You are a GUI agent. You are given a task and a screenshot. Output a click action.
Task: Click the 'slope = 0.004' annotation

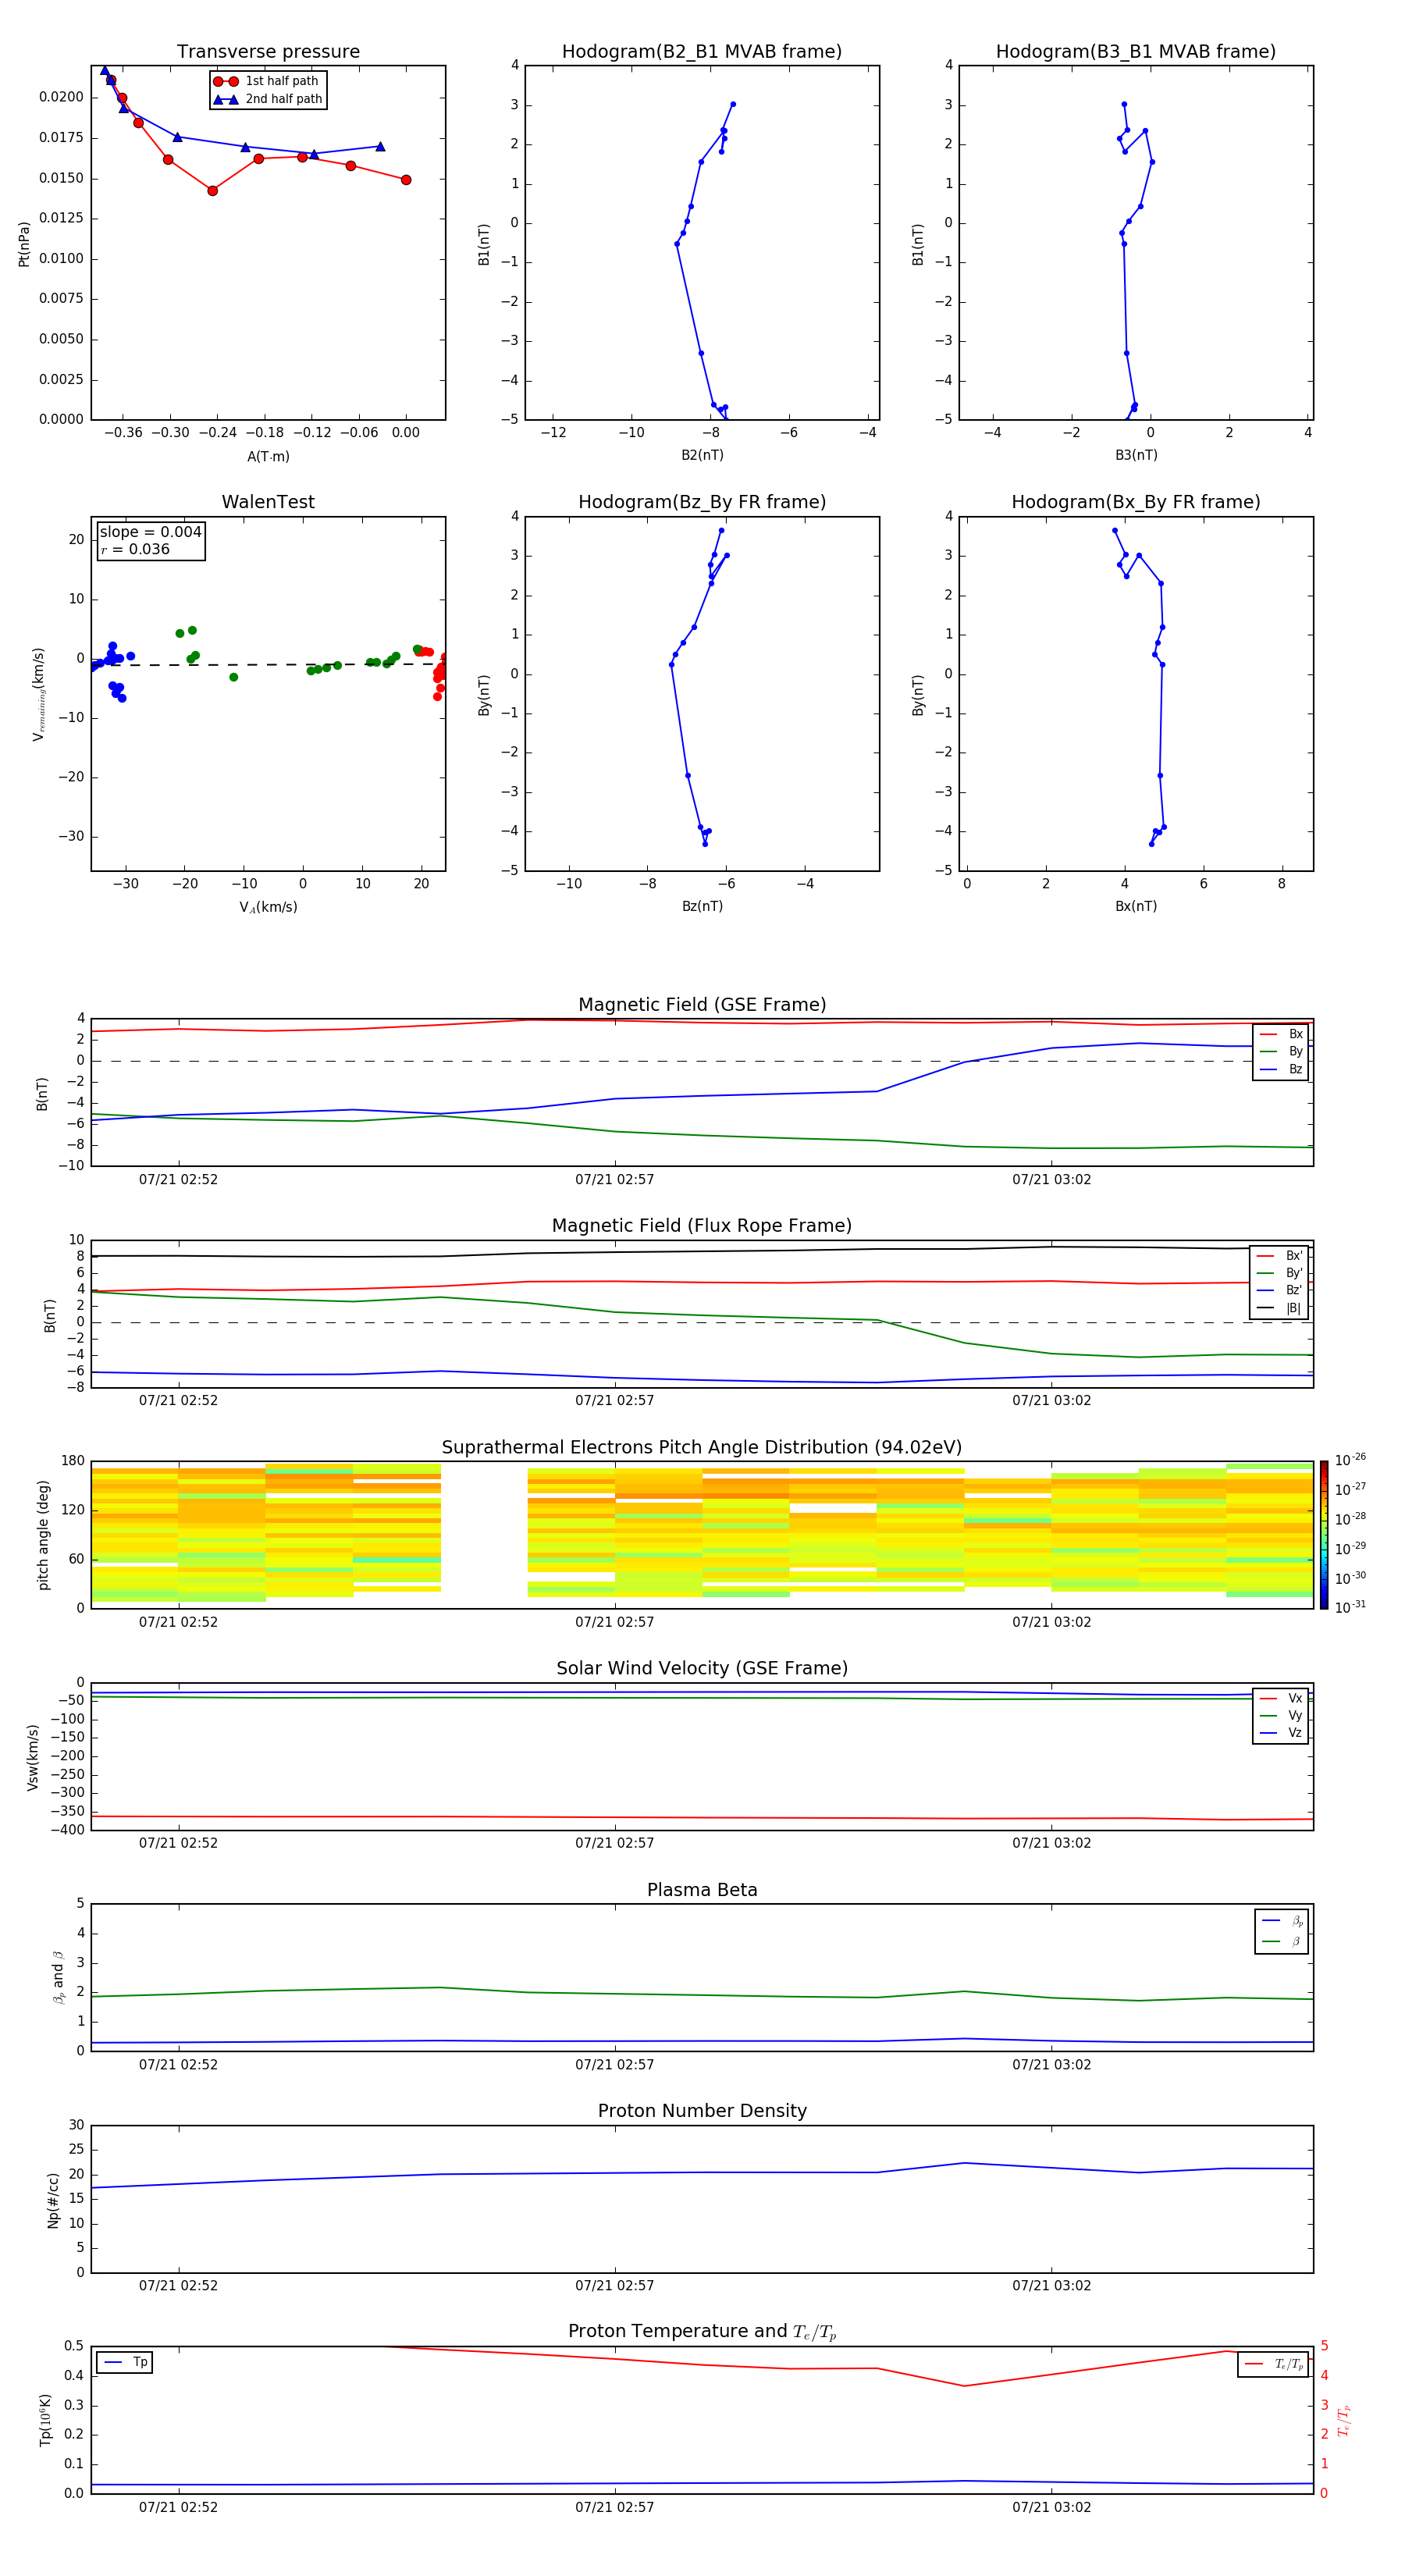[151, 532]
